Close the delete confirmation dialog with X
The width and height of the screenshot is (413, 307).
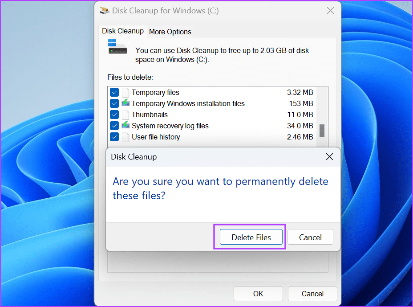(329, 157)
